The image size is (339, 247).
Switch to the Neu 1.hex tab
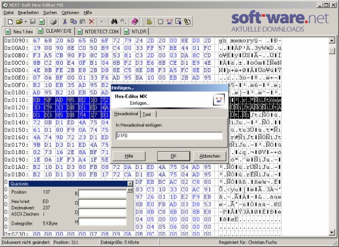pos(19,32)
